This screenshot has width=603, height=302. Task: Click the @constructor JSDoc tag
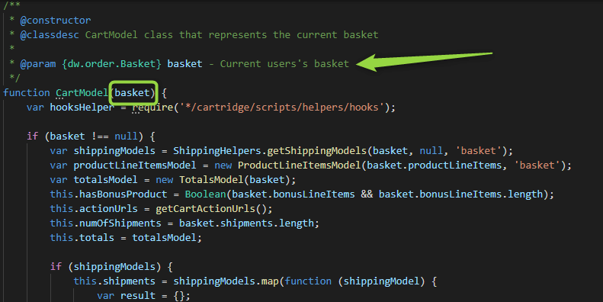[56, 21]
